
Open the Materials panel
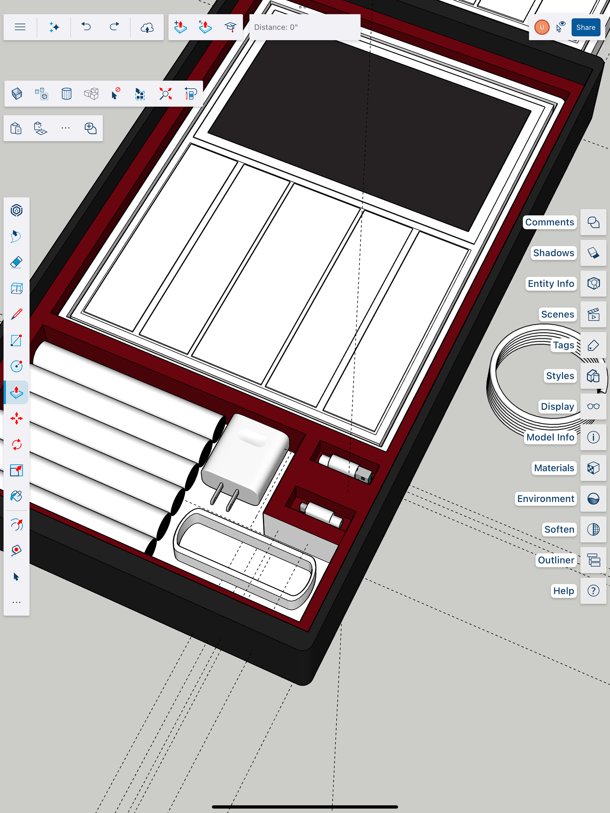593,468
